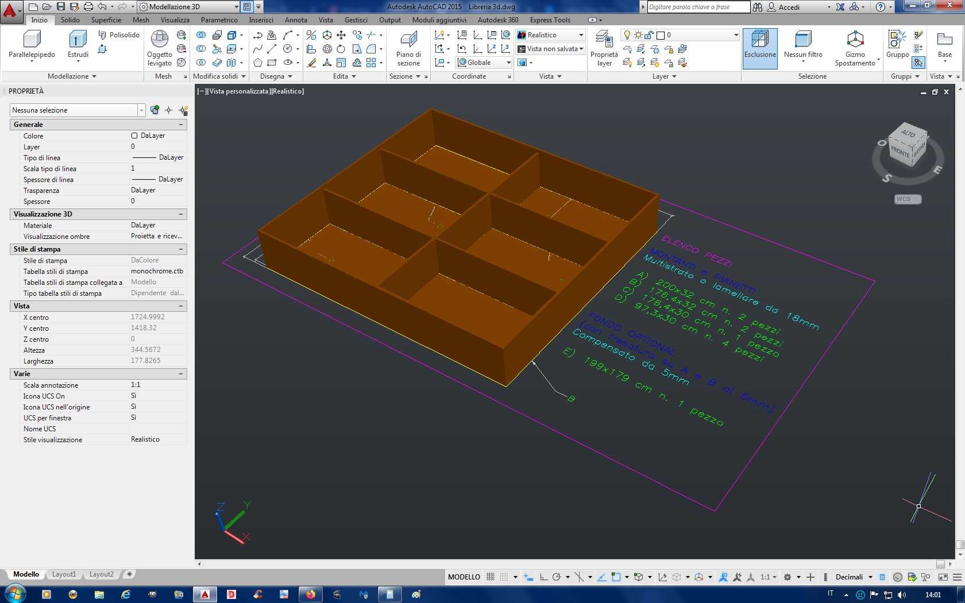
Task: Click the new drawing icon
Action: [x=33, y=7]
